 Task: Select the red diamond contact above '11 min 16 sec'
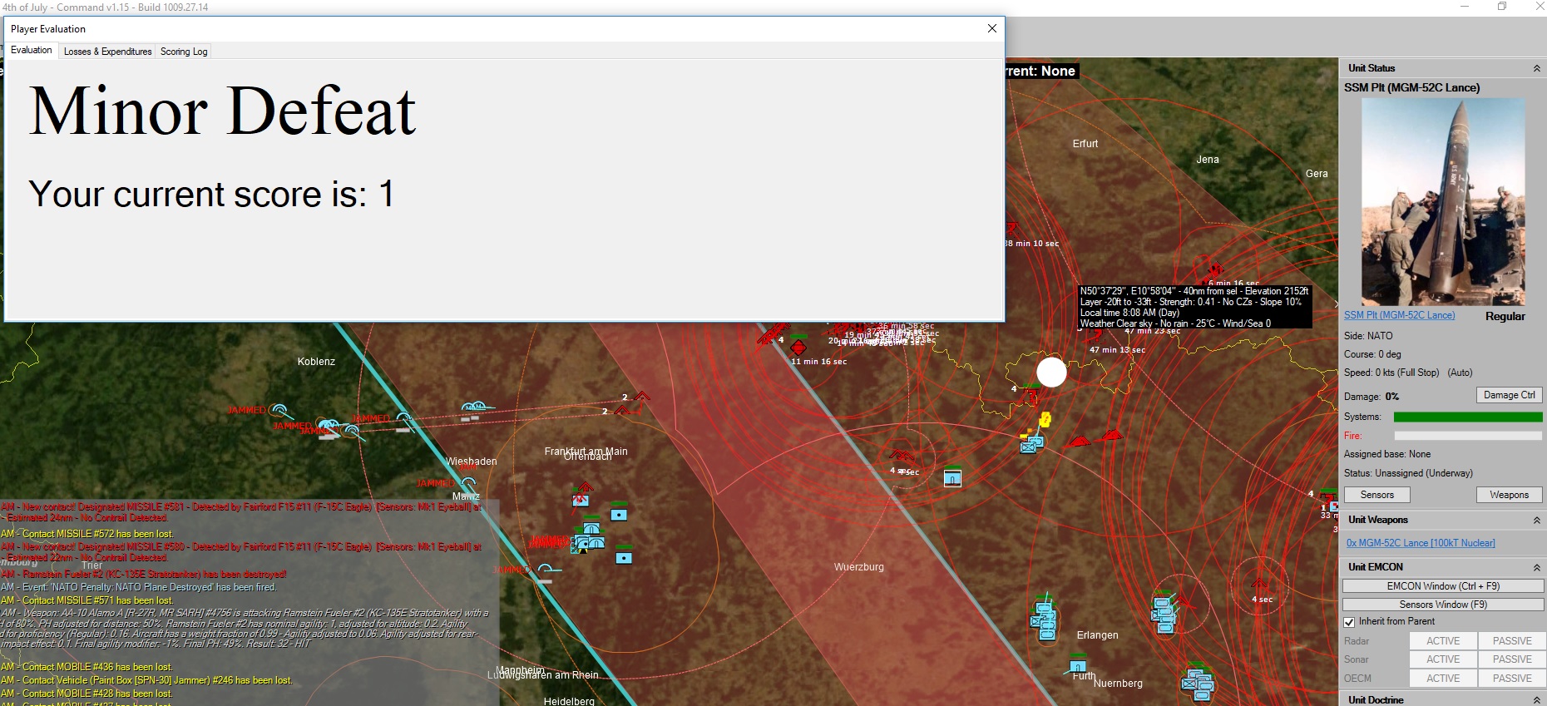click(798, 347)
